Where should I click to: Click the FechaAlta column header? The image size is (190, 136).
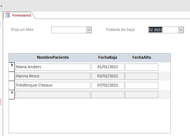(142, 57)
